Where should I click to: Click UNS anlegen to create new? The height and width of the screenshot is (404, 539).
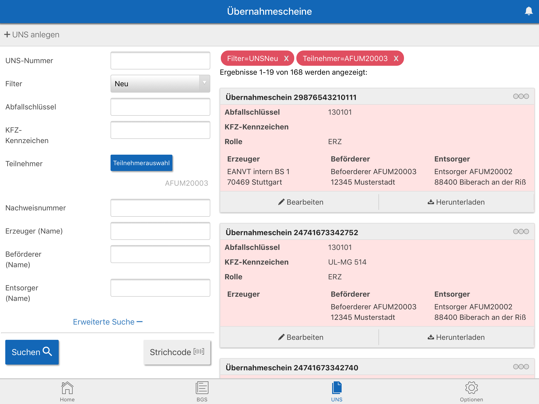(32, 35)
